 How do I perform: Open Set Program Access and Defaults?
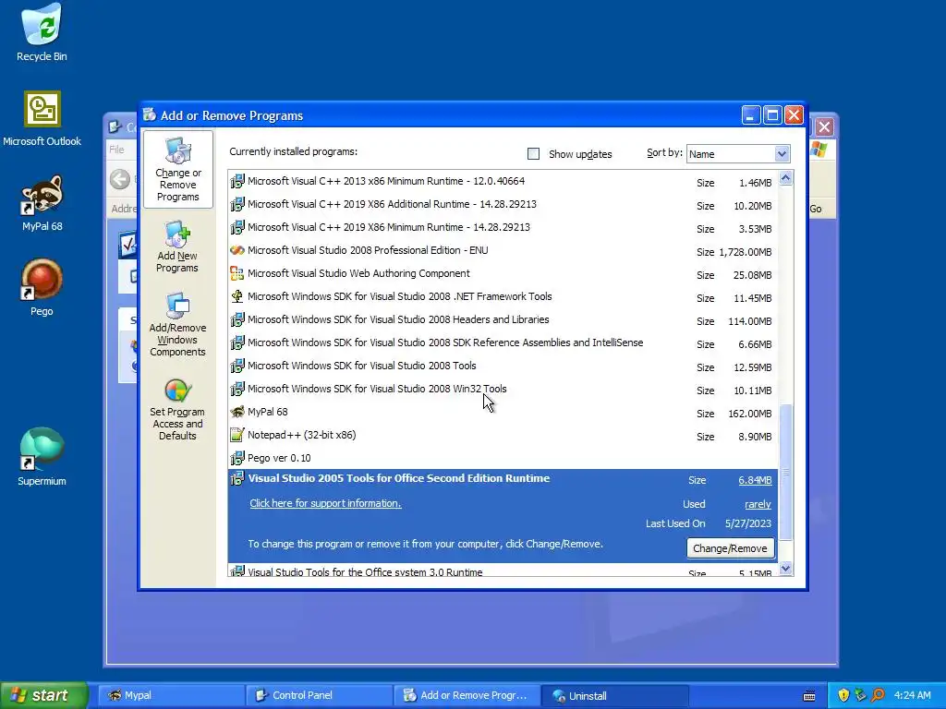177,410
